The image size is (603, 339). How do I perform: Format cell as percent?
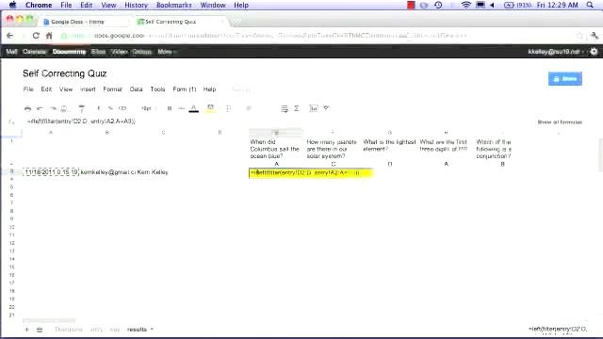[110, 108]
